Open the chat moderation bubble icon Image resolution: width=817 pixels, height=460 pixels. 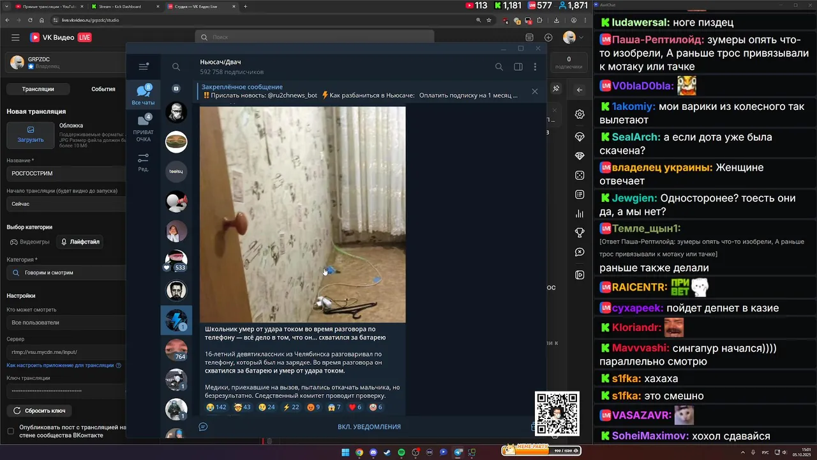point(580,252)
